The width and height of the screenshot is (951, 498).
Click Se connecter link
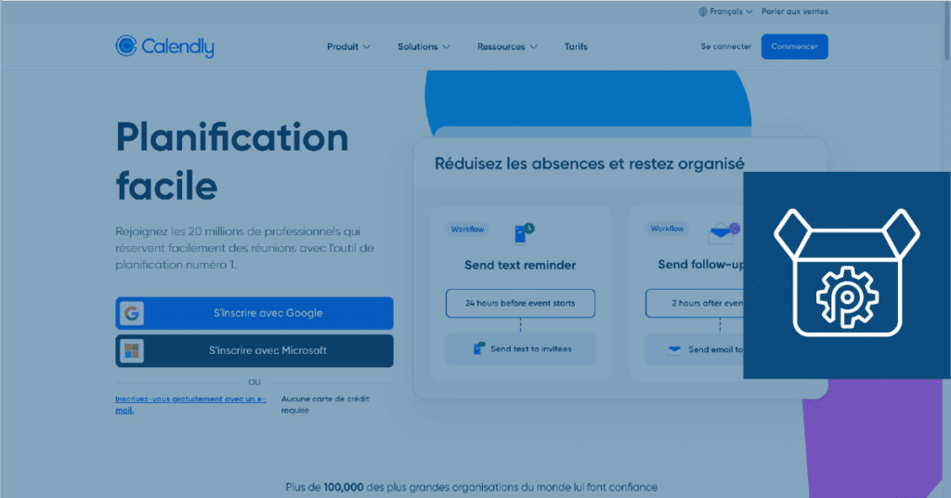coord(726,46)
